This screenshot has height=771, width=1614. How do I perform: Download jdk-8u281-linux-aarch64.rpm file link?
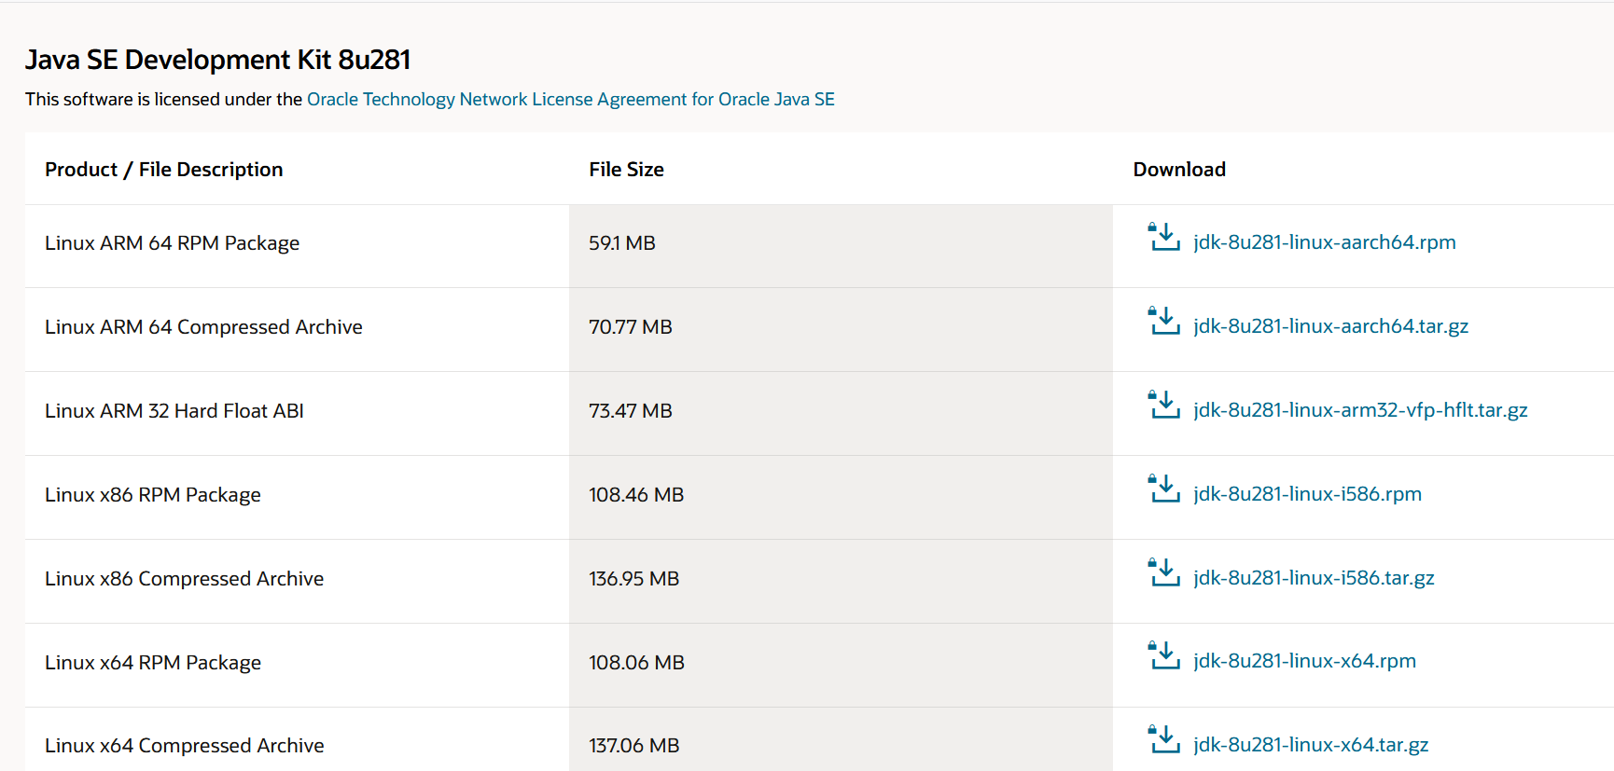pyautogui.click(x=1324, y=242)
